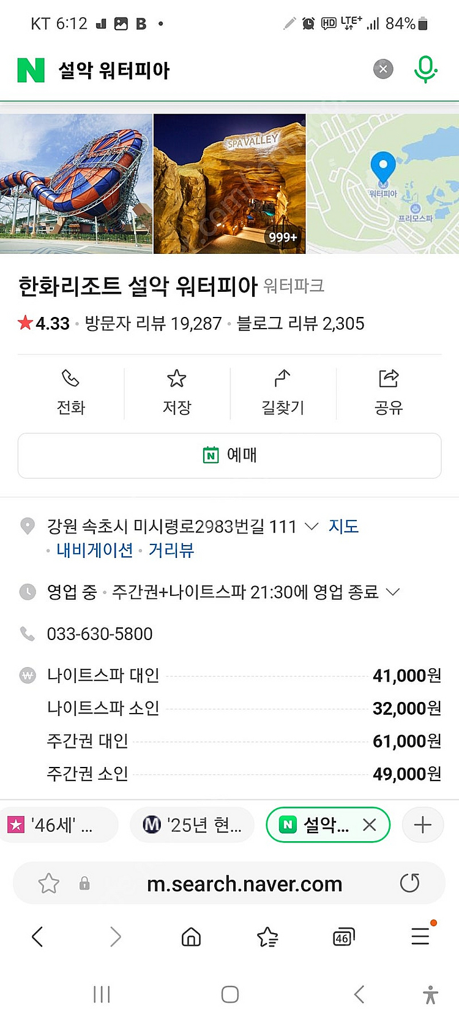Reload the page
Screen dimensions: 459x1022
point(409,883)
